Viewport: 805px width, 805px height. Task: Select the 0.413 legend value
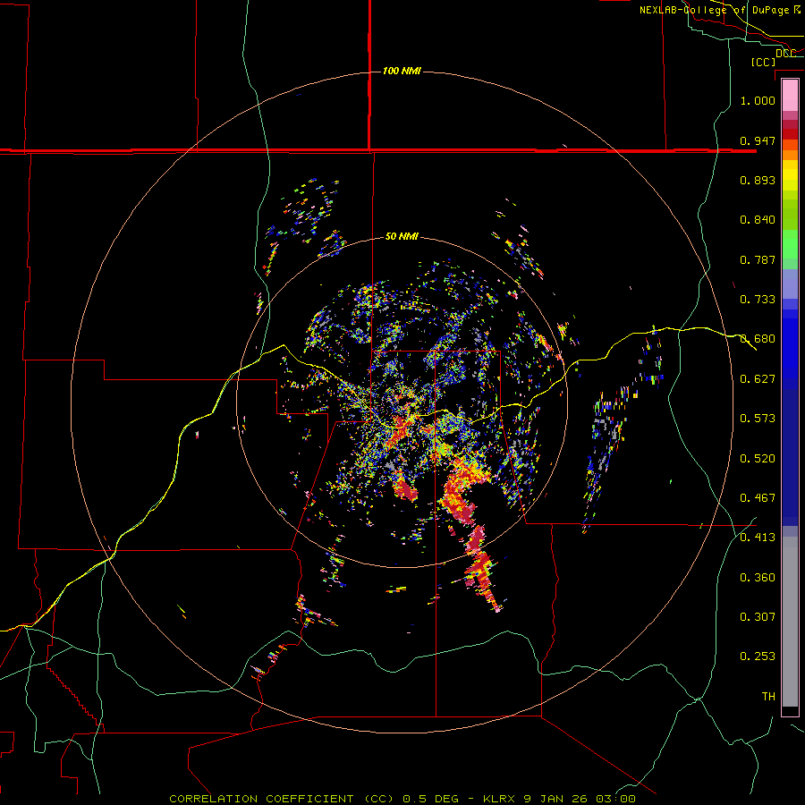(x=758, y=538)
